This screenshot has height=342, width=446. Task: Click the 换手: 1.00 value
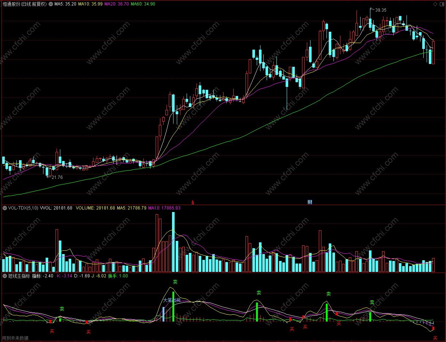(118, 276)
